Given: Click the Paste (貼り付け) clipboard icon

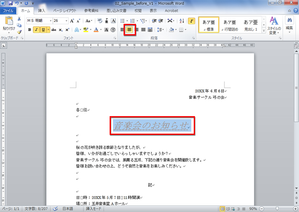Looking at the screenshot, I should [x=9, y=21].
